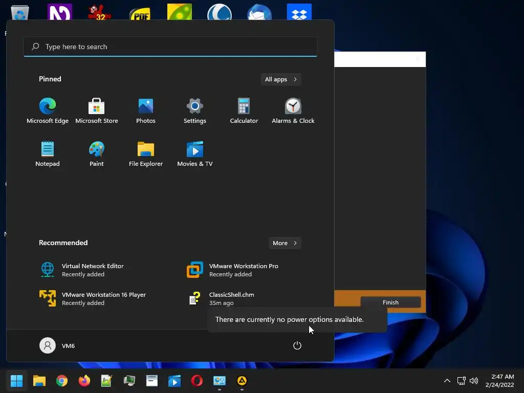Open File Explorer from the taskbar
524x393 pixels.
[39, 381]
